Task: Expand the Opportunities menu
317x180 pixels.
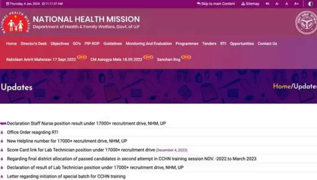Action: tap(242, 44)
